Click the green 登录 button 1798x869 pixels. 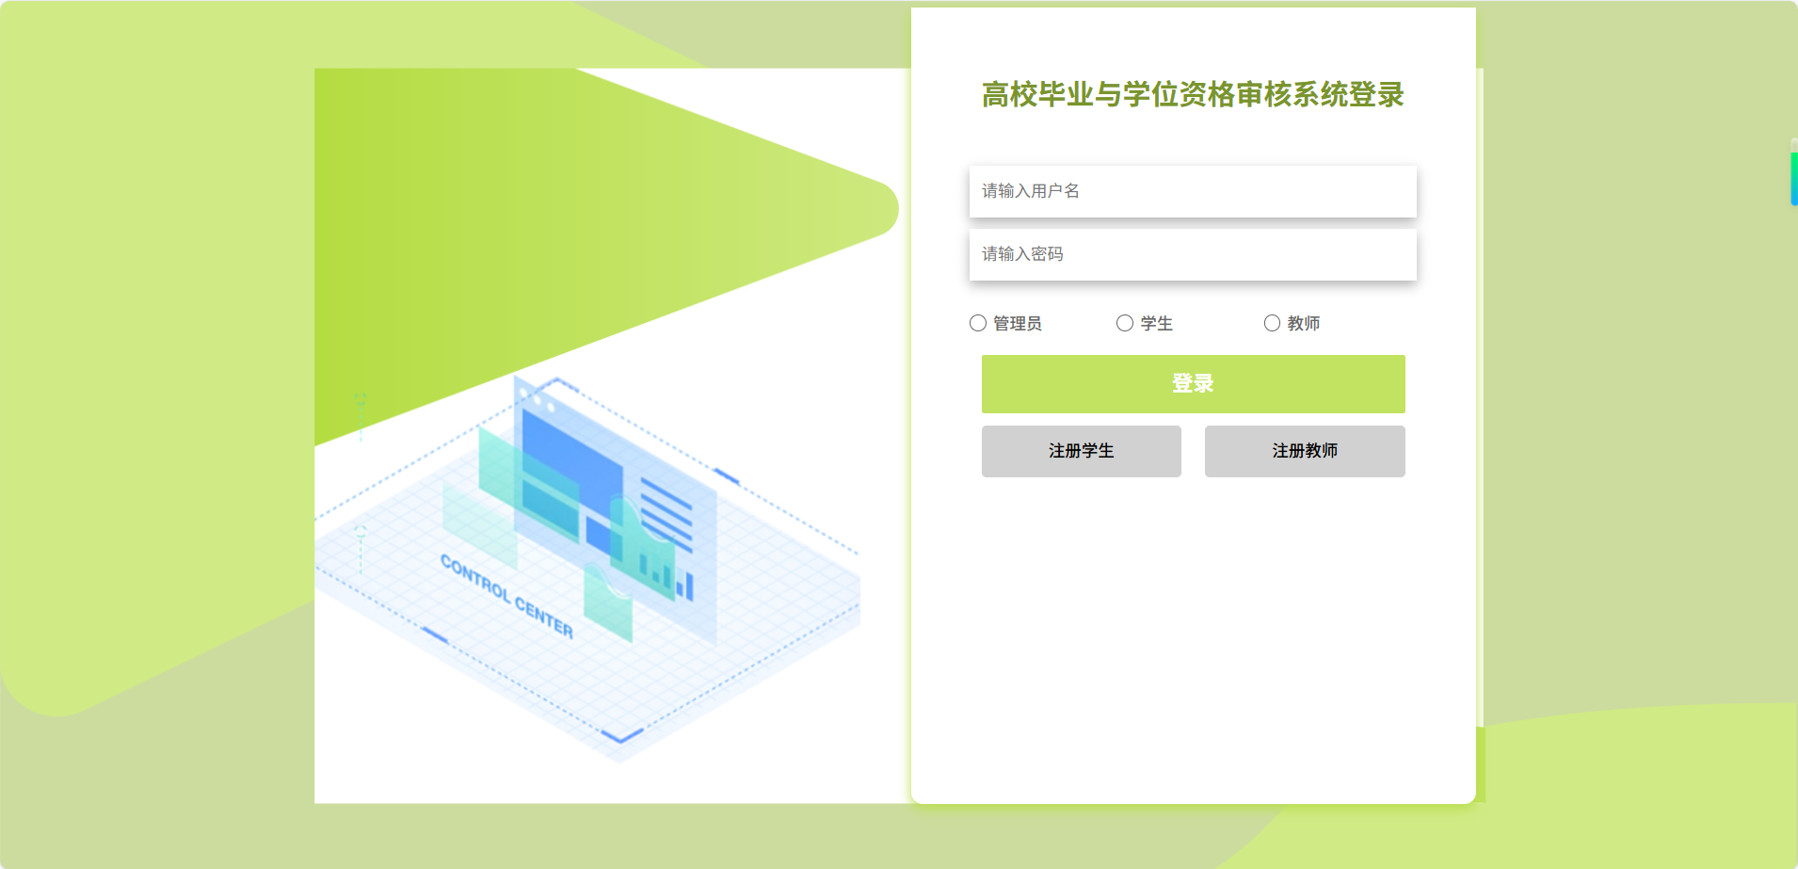coord(1193,384)
